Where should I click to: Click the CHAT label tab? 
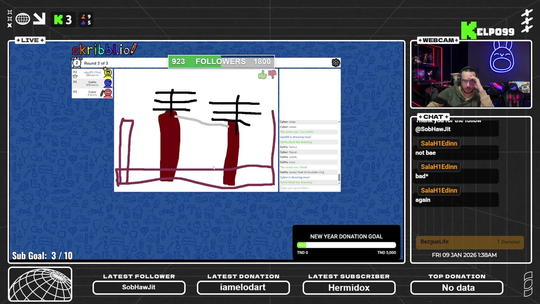tap(433, 117)
